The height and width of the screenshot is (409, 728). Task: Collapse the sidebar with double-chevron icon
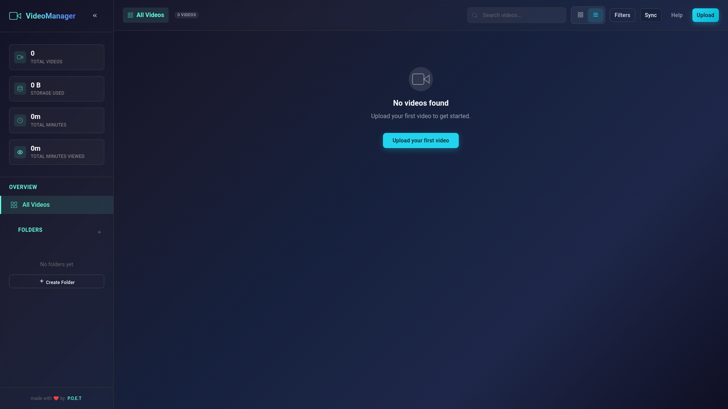95,16
